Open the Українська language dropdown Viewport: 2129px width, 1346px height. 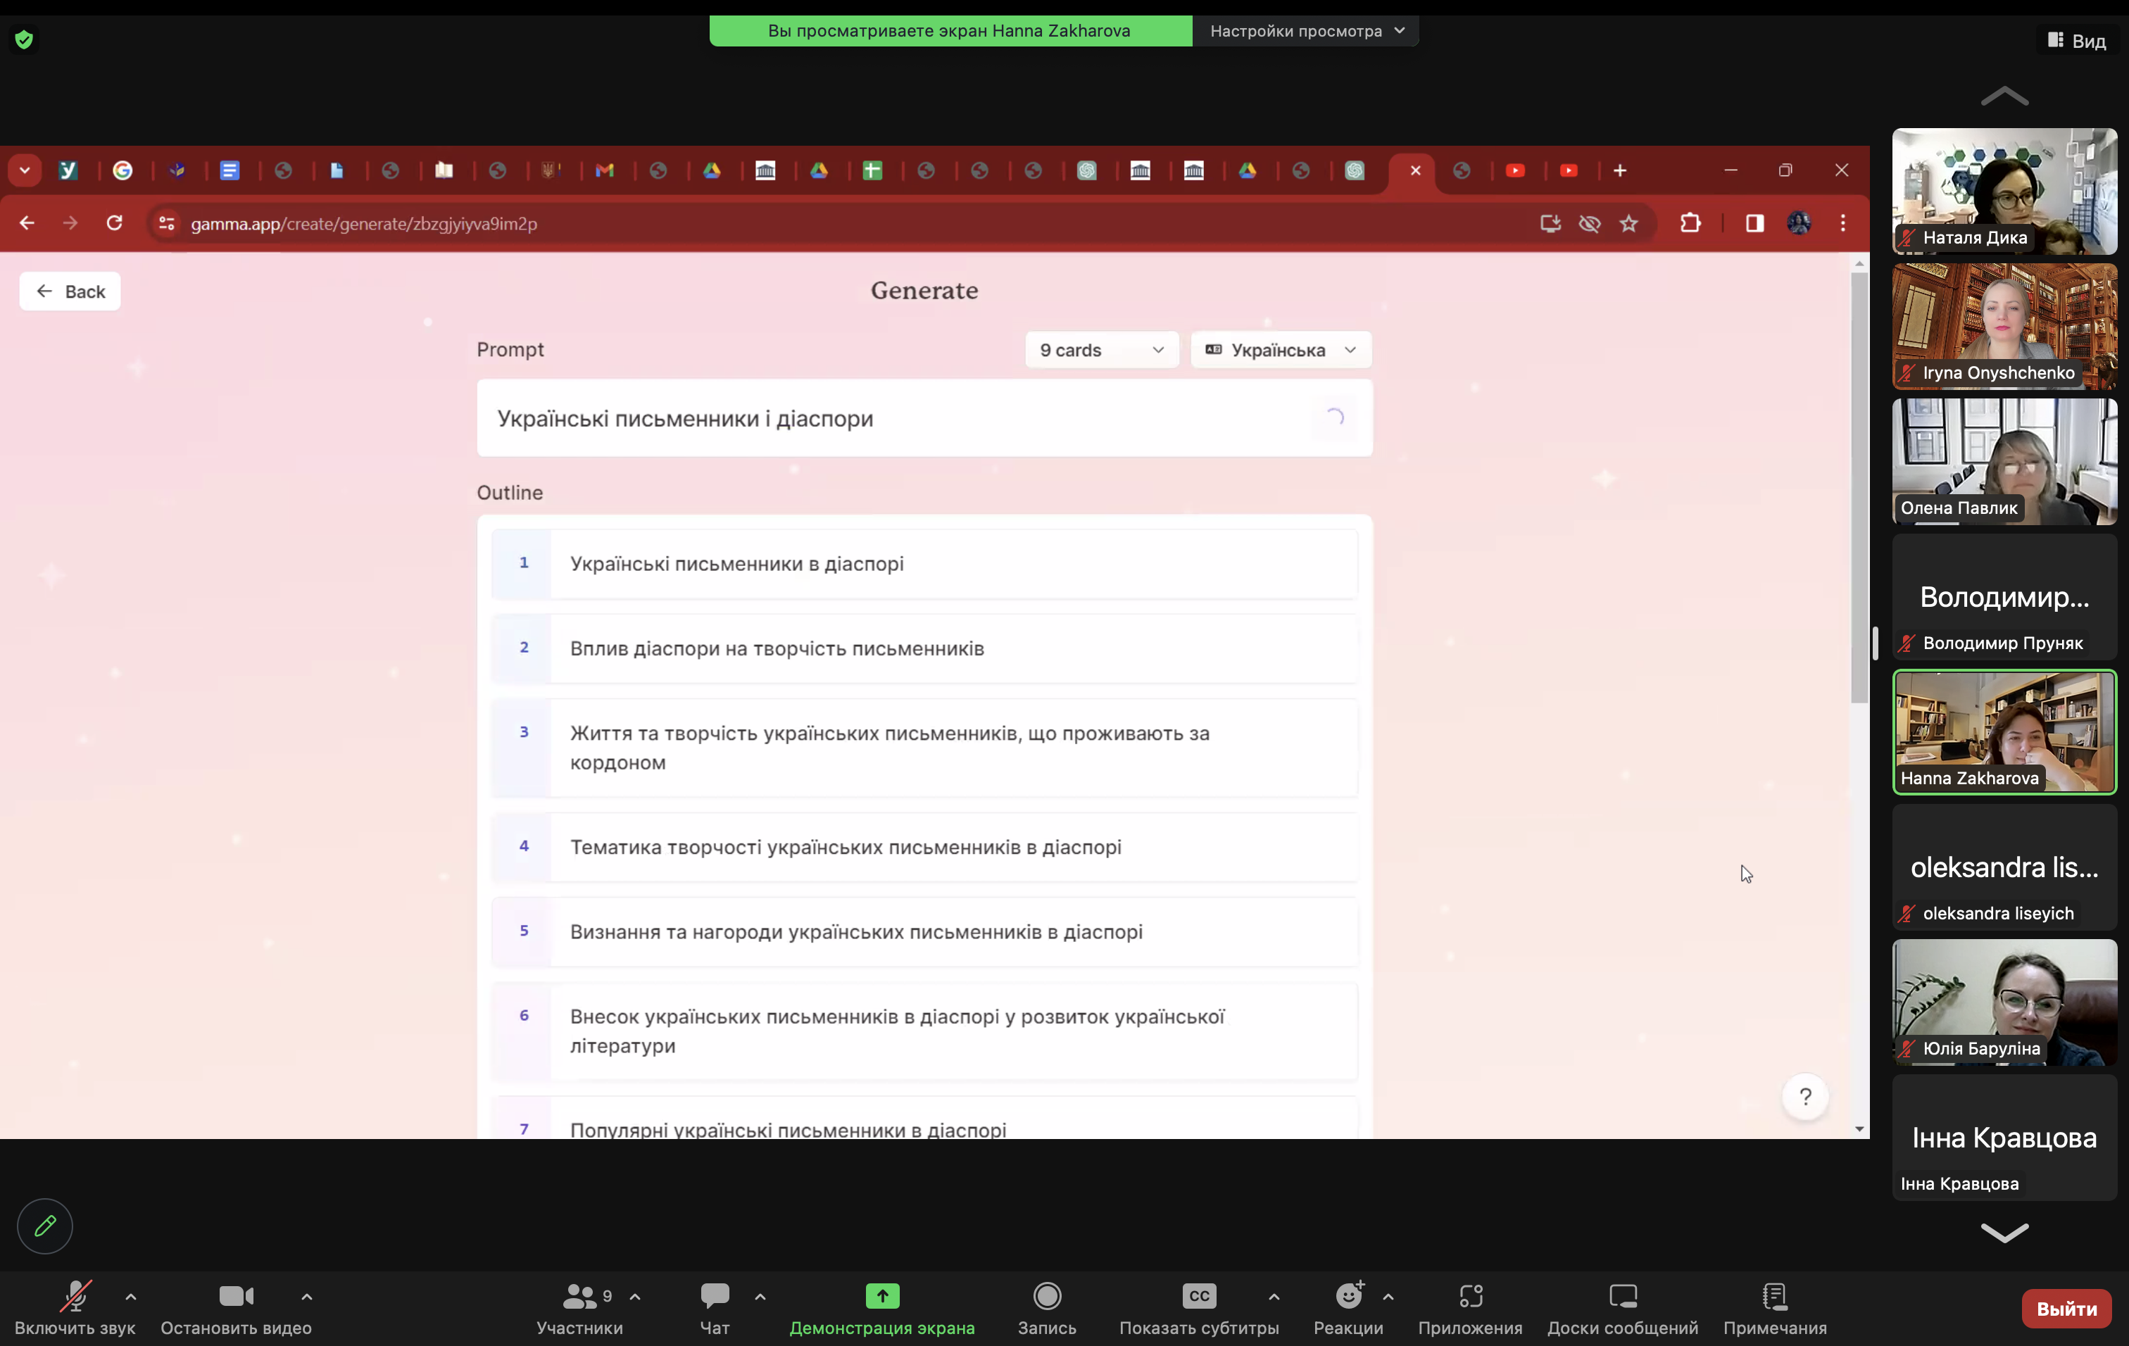pos(1280,350)
